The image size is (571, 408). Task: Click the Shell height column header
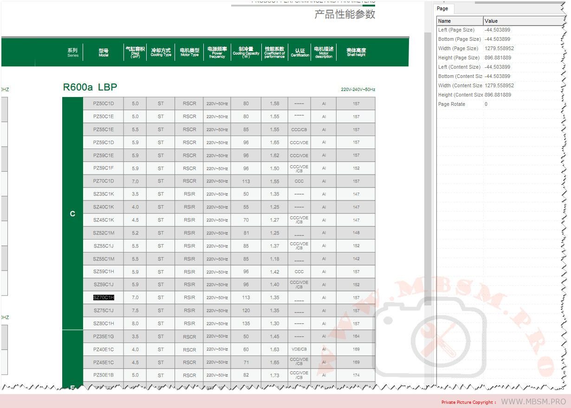click(356, 52)
